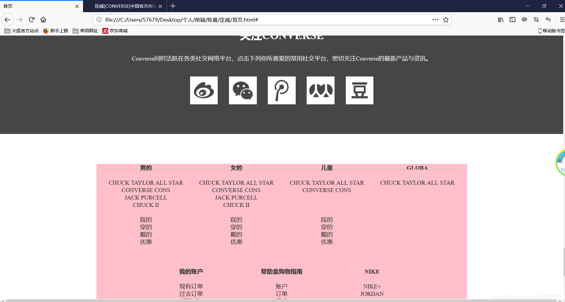Click 穿的 in the 男的 column
The width and height of the screenshot is (565, 302).
coord(146,227)
